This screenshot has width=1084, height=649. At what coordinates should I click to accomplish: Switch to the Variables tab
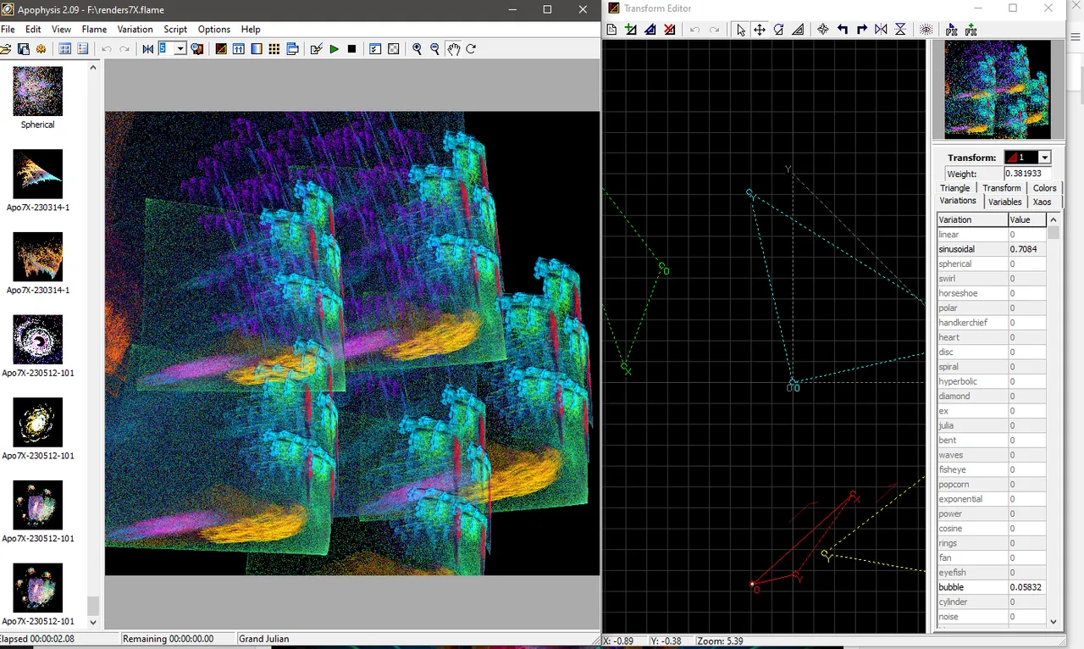(x=1004, y=202)
